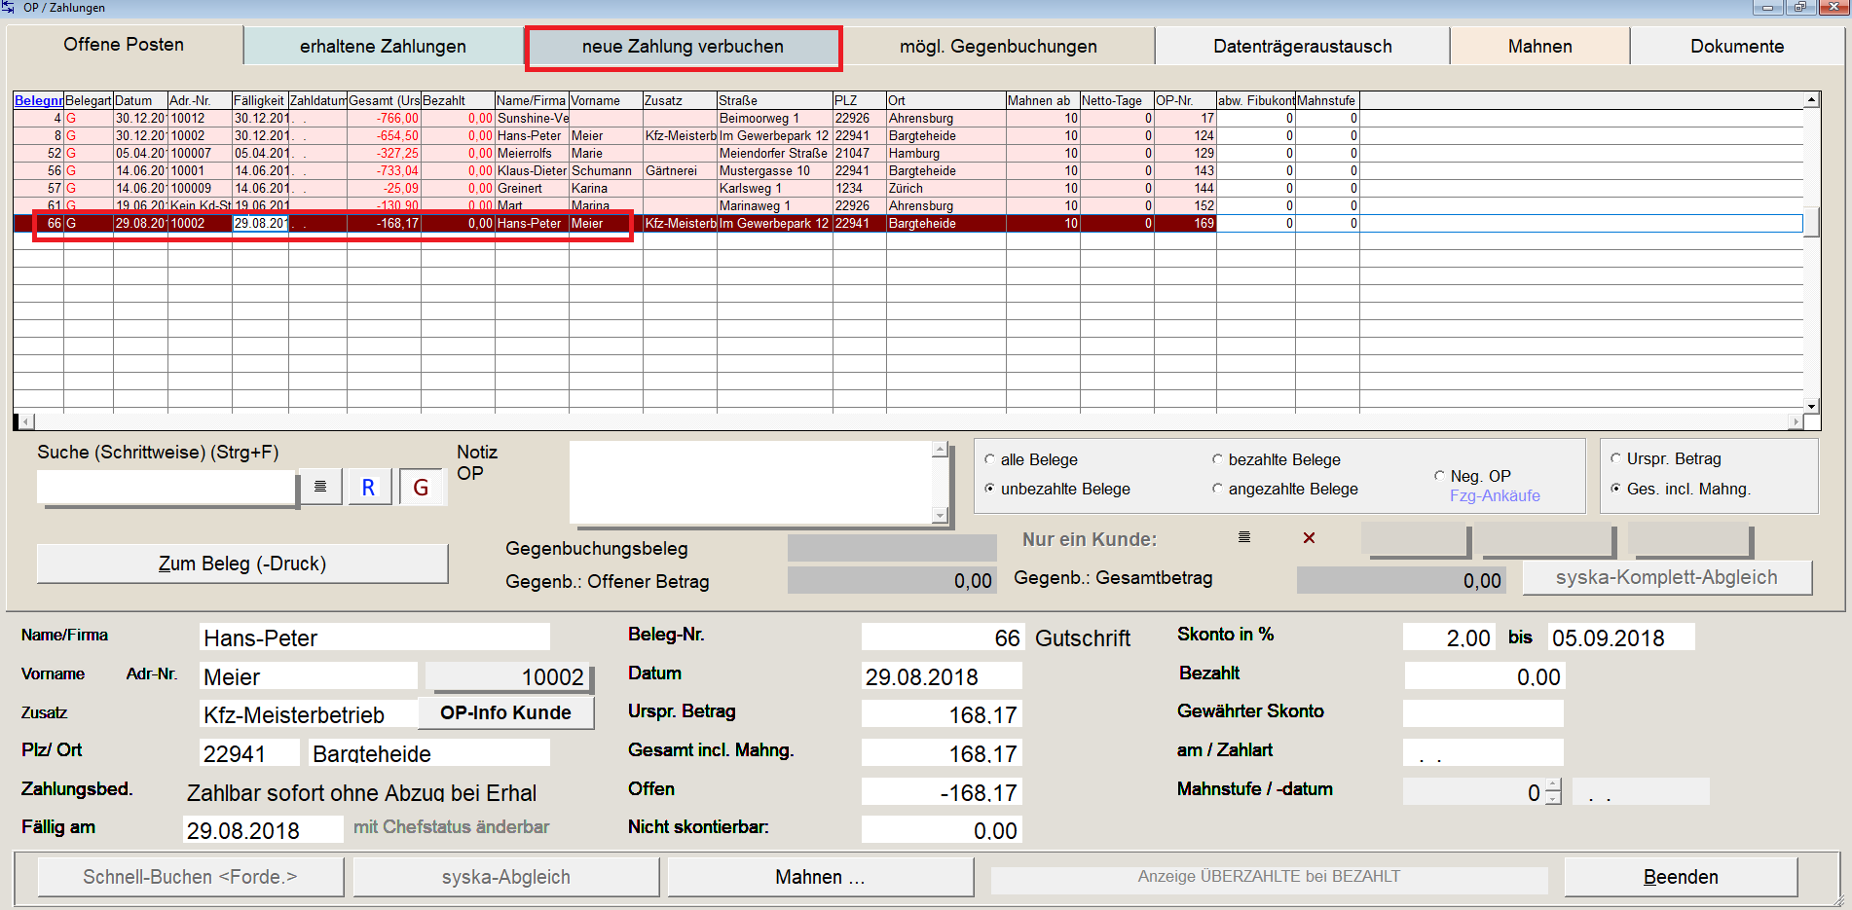This screenshot has width=1852, height=910.
Task: Click the OP-Nr. column header
Action: [x=1185, y=100]
